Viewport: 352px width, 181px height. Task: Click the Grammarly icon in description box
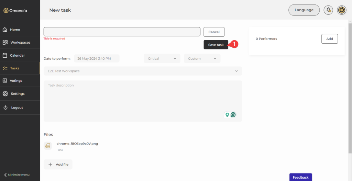(x=233, y=115)
